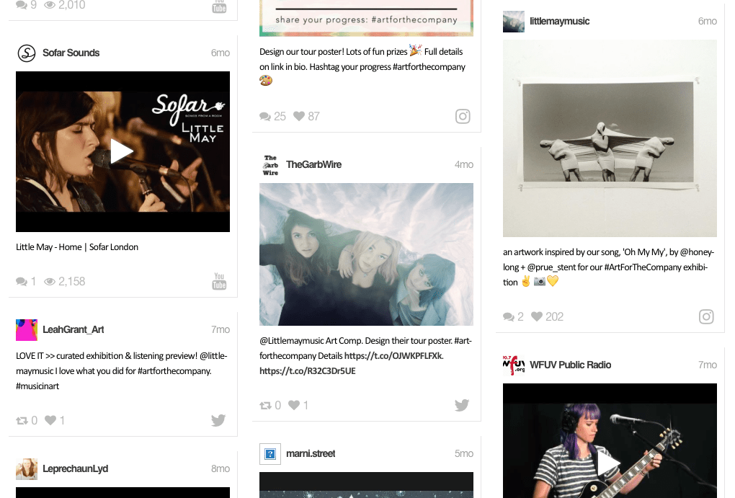
Task: Click the heart icon with 202 likes
Action: (537, 316)
